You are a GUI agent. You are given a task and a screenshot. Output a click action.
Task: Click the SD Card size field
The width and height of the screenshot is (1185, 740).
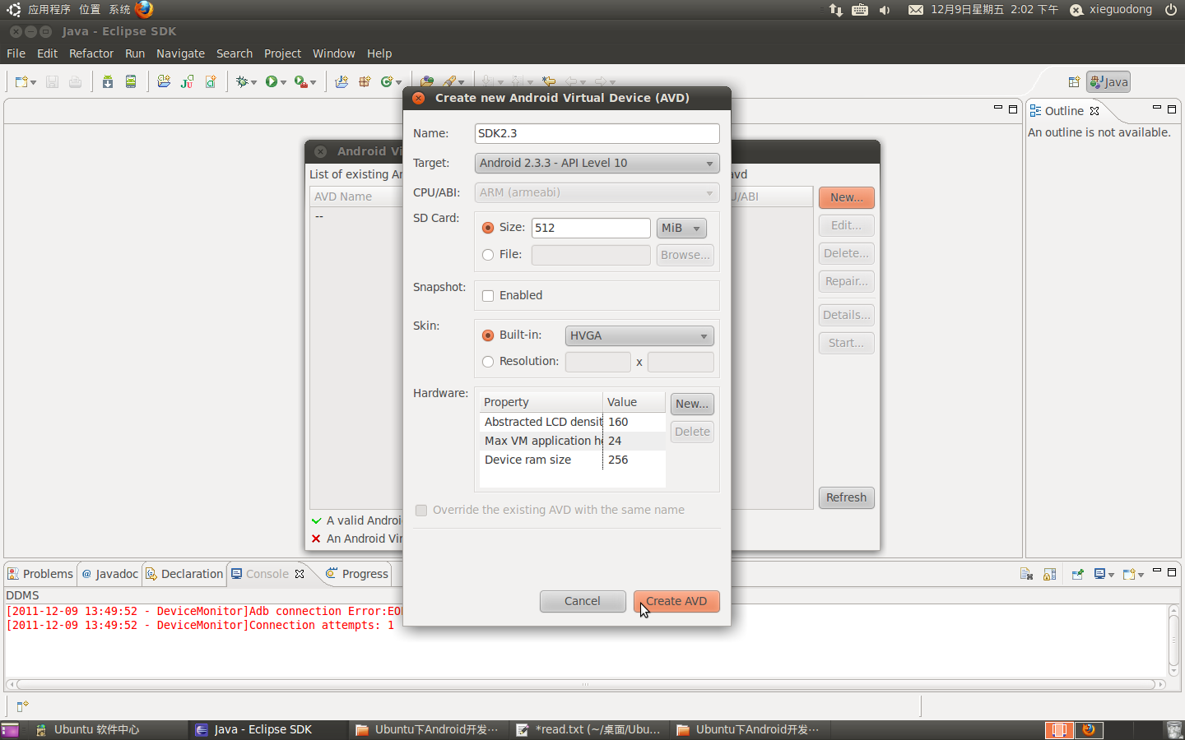coord(591,228)
